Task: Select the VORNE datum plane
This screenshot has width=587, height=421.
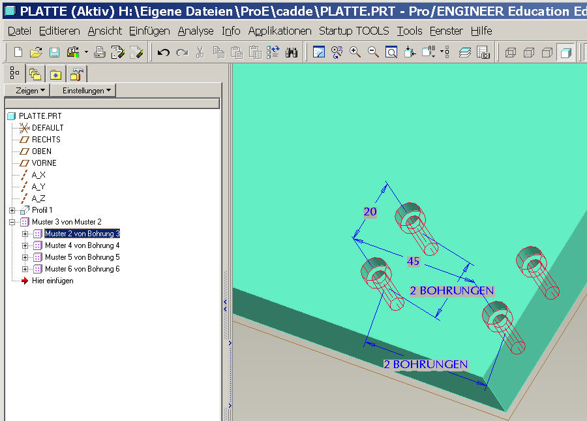Action: click(44, 163)
